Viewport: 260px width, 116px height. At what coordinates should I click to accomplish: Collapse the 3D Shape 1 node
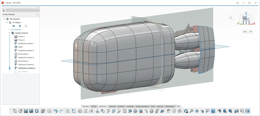(7, 22)
